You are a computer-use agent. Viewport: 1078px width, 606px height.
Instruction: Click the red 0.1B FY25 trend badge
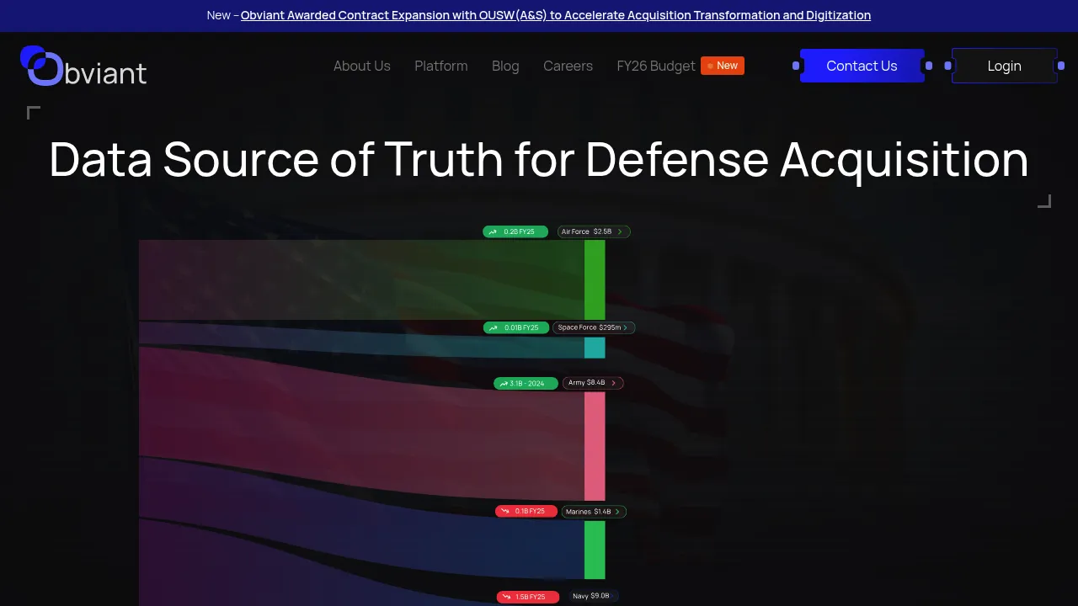526,511
